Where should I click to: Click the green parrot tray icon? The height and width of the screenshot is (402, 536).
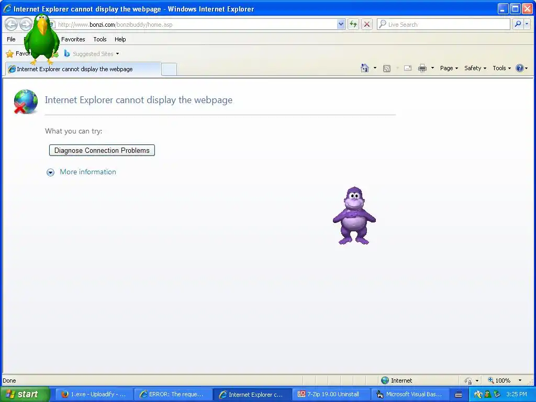(487, 394)
